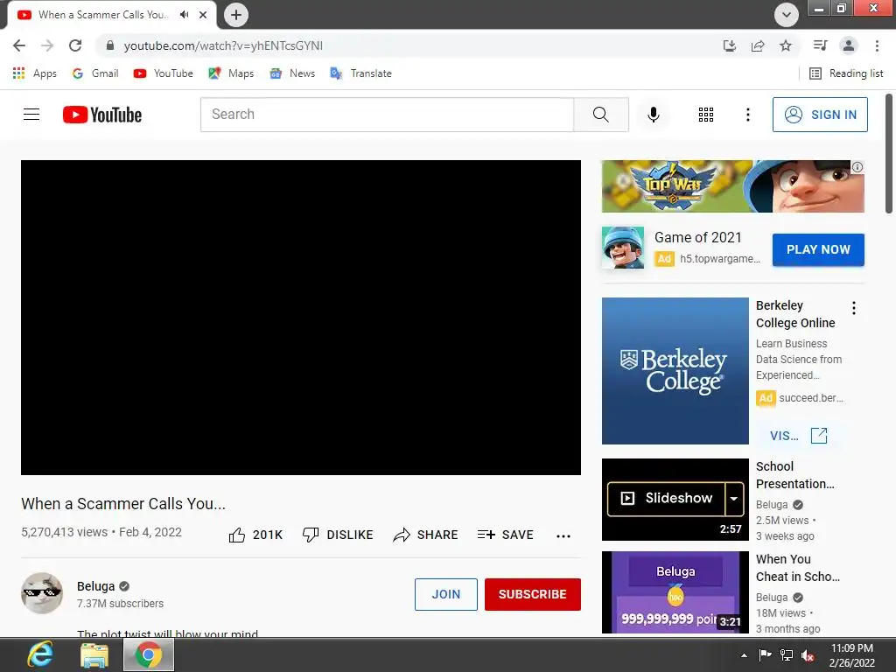Open the 'When You Cheat in Scho...' video thumbnail
The image size is (896, 672).
click(675, 592)
